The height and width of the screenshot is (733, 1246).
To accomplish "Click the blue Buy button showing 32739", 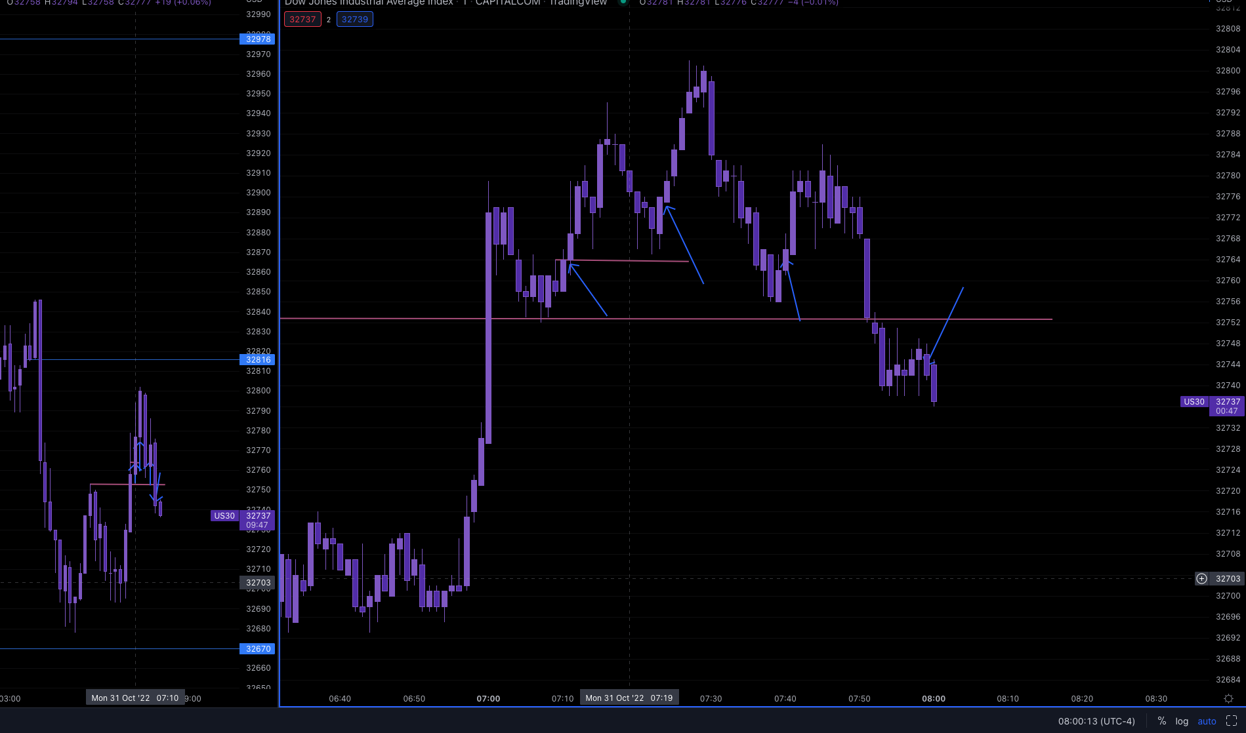I will pyautogui.click(x=354, y=19).
